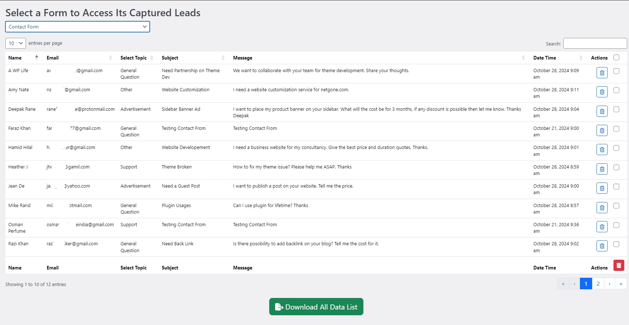Click 'Showing 1 to 10 of 12 entries'

pos(36,284)
